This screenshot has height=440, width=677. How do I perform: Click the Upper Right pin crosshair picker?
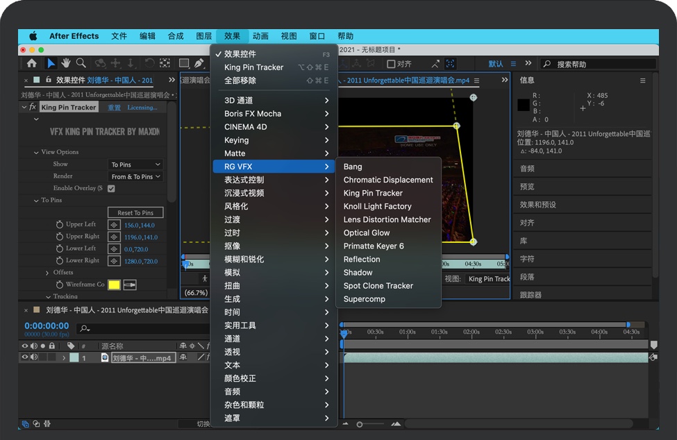coord(114,237)
